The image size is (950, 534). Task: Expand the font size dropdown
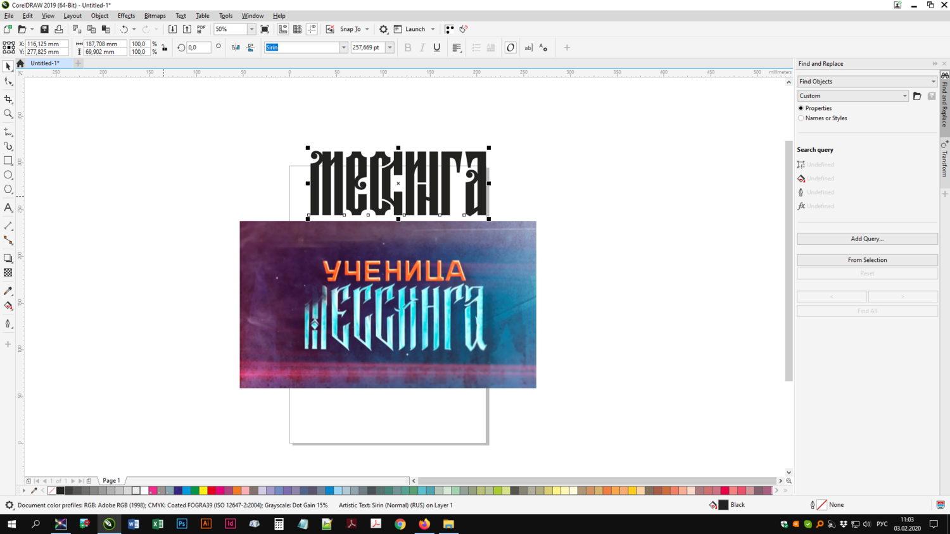(389, 47)
